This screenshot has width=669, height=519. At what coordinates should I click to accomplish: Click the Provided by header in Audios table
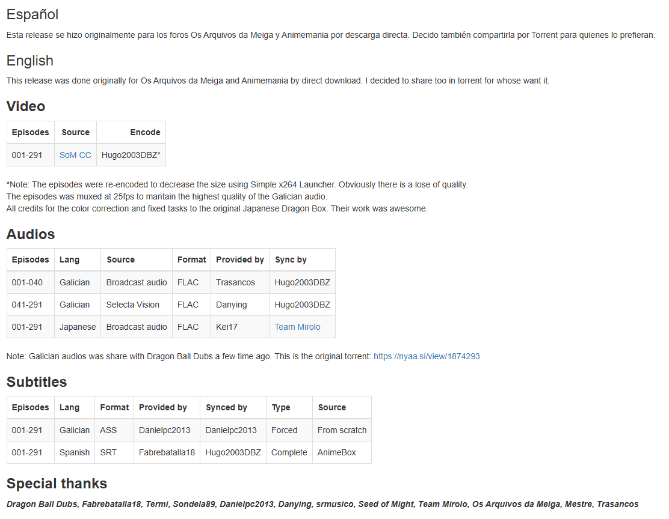click(240, 259)
